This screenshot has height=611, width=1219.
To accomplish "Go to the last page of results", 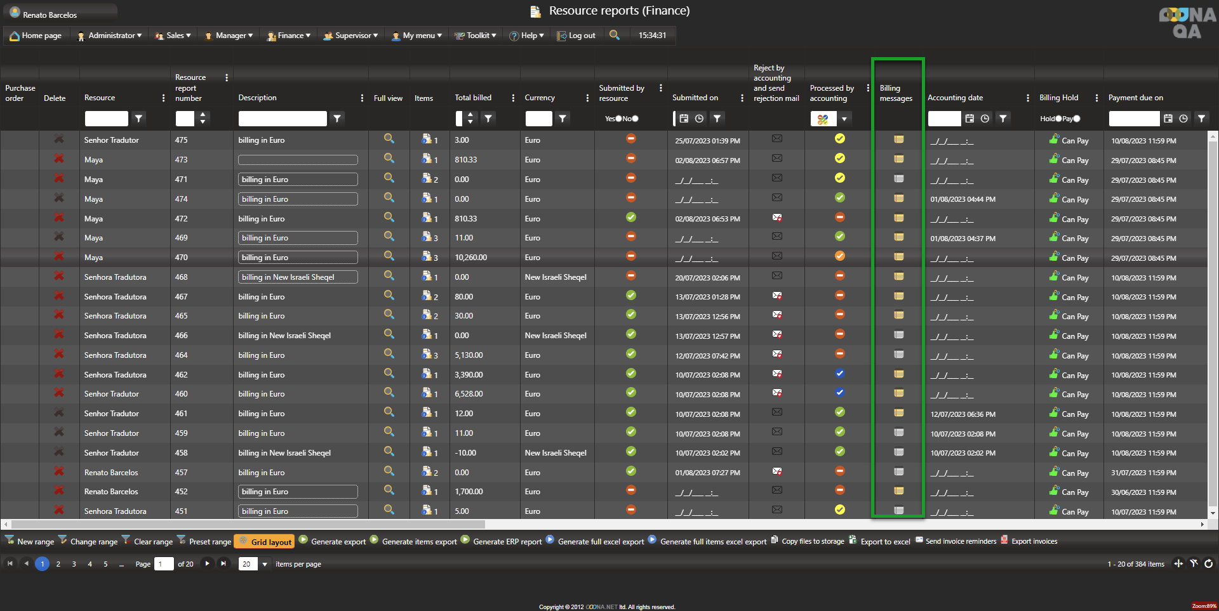I will (223, 563).
